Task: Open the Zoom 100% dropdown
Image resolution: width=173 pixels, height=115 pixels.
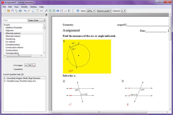Action: point(91,11)
